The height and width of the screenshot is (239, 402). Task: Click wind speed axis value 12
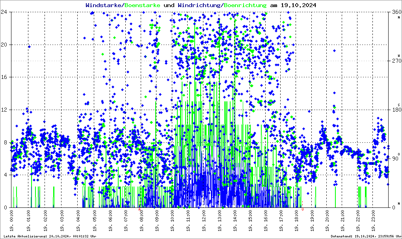4,110
